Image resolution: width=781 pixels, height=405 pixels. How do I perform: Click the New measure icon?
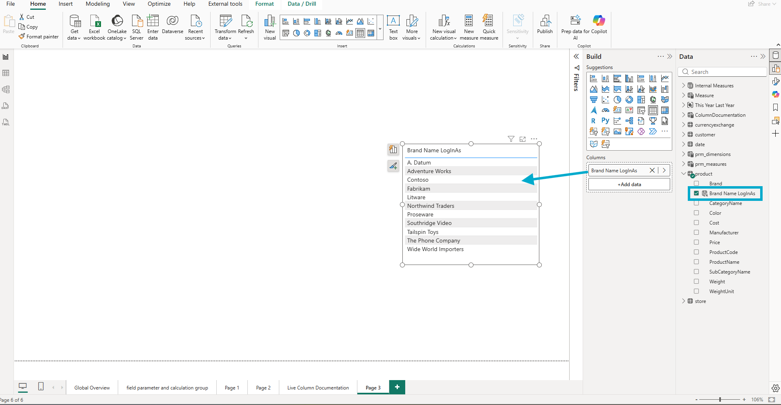(x=469, y=27)
